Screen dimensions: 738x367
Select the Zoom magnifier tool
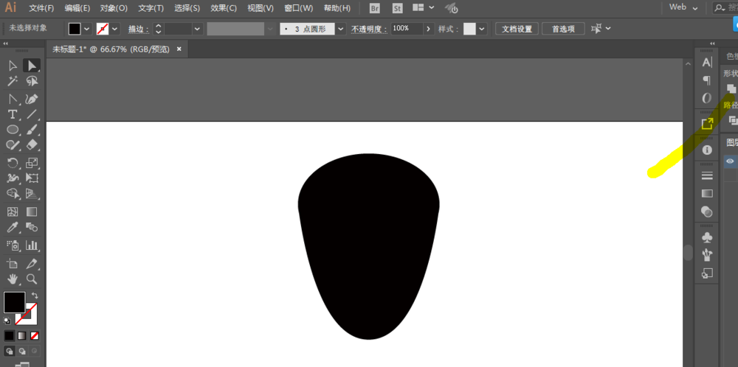click(x=32, y=279)
